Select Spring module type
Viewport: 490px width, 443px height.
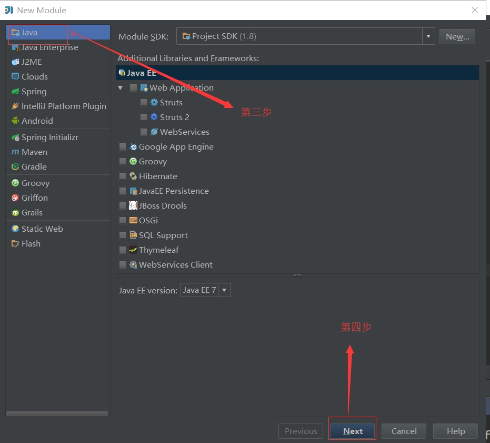58,91
